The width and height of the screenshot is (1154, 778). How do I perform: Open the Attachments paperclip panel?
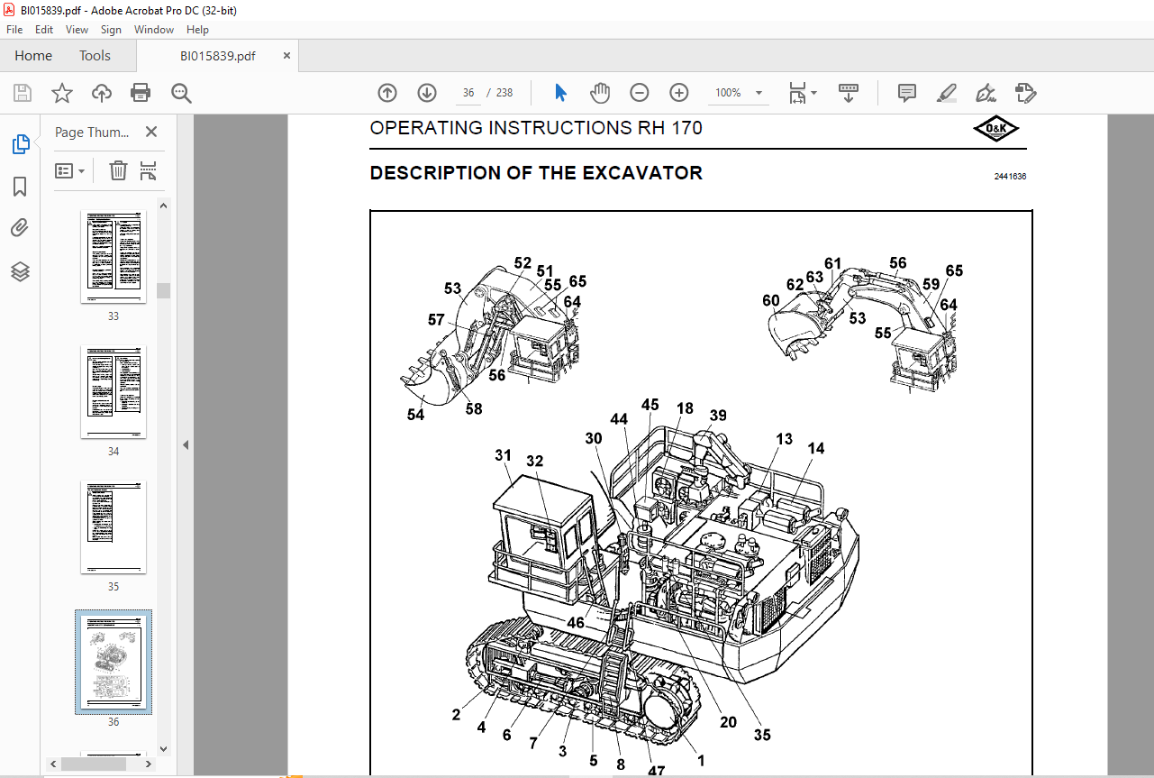[x=20, y=229]
